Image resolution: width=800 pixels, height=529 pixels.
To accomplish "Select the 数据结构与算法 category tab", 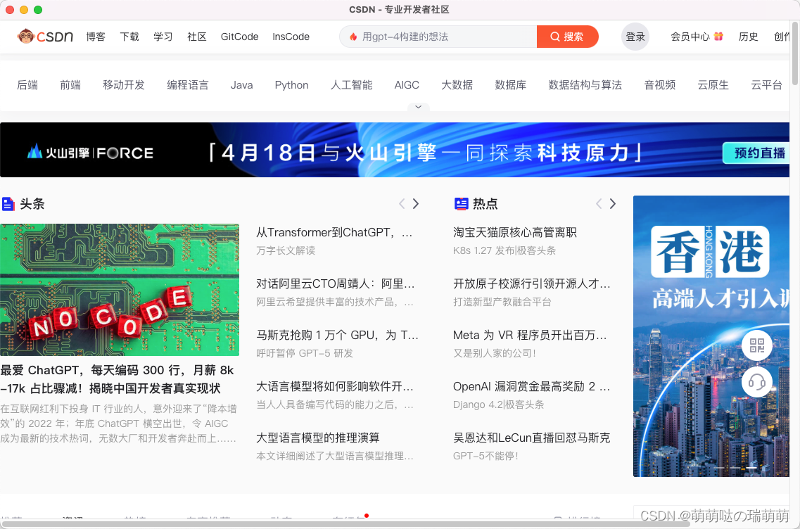I will point(585,85).
